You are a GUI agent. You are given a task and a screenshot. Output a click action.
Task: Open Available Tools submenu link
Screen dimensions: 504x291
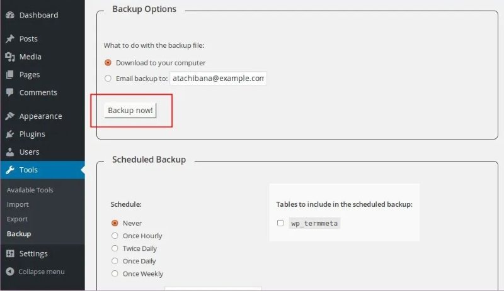tap(30, 190)
